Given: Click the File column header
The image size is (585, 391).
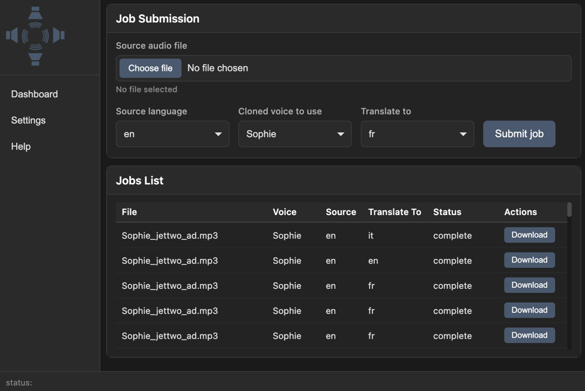Looking at the screenshot, I should coord(130,211).
